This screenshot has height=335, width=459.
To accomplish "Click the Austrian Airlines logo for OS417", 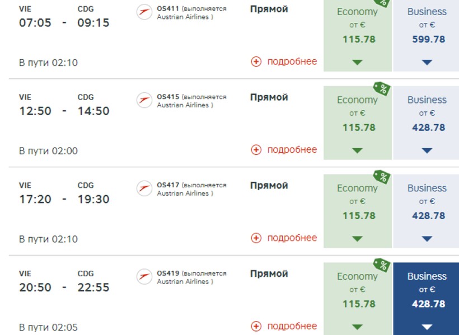I will (144, 188).
